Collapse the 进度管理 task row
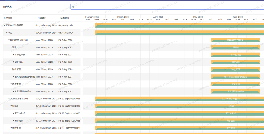The image size is (264, 134). pos(11,84)
